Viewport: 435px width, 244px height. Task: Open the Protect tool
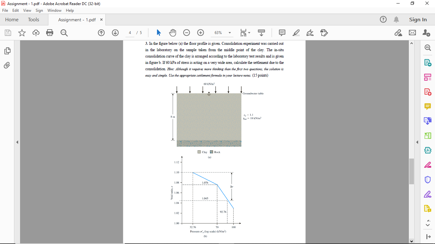428,180
